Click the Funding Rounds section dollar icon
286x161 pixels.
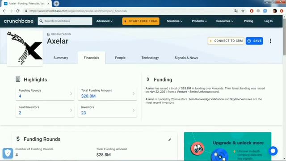(x=18, y=139)
